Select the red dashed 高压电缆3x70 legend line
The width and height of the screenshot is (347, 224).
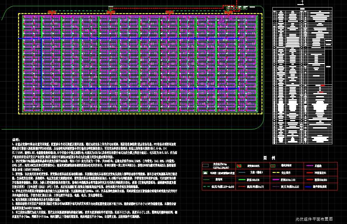point(242,187)
